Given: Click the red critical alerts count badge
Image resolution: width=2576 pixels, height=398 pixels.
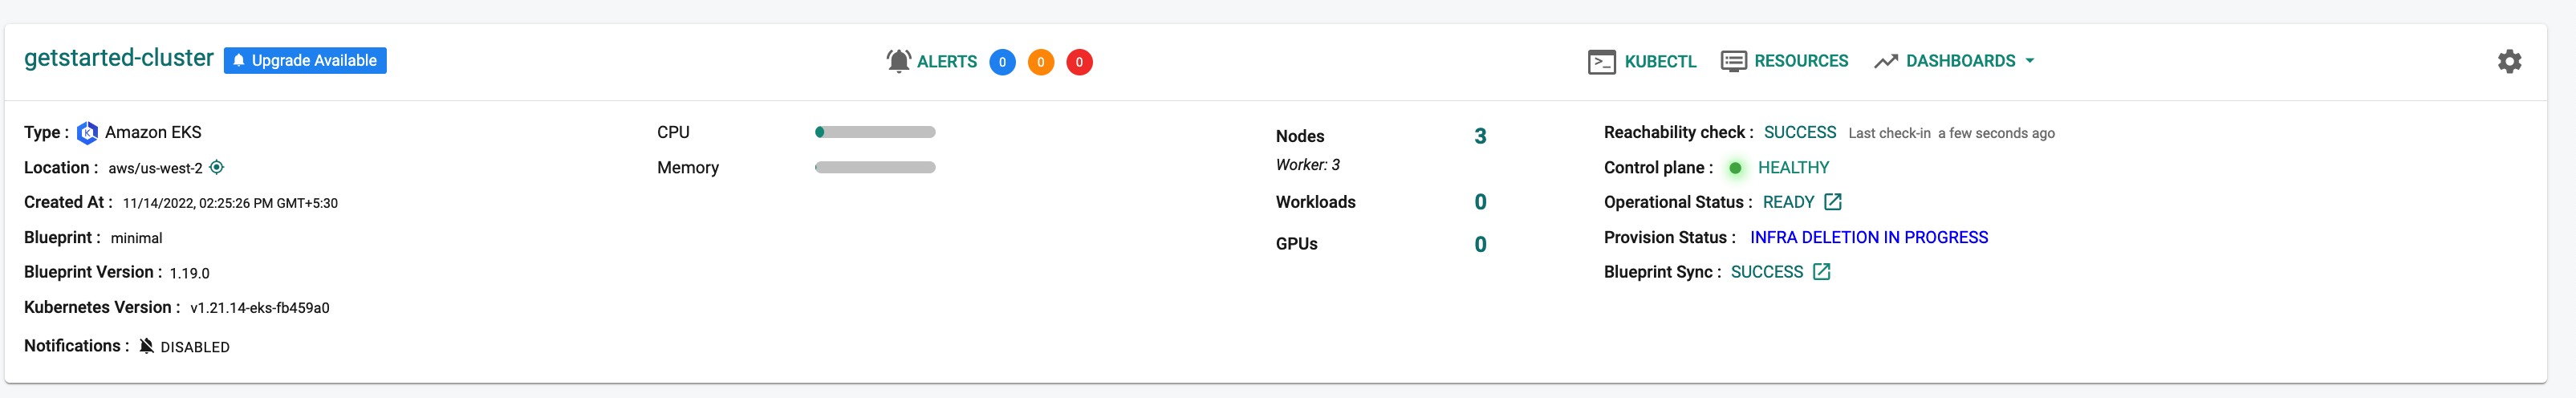Looking at the screenshot, I should pos(1079,62).
